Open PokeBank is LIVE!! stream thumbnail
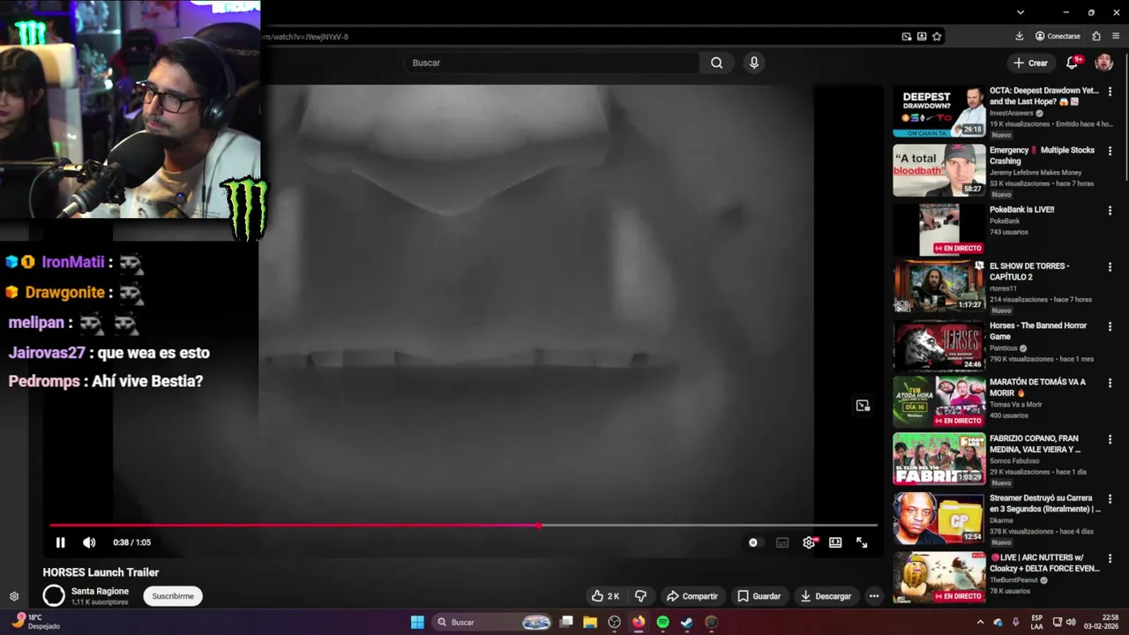Viewport: 1129px width, 635px height. pyautogui.click(x=939, y=230)
